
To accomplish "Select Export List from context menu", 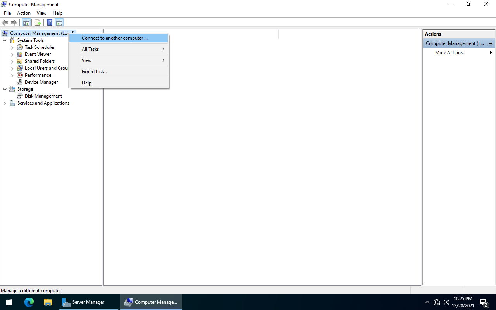I will pyautogui.click(x=94, y=72).
